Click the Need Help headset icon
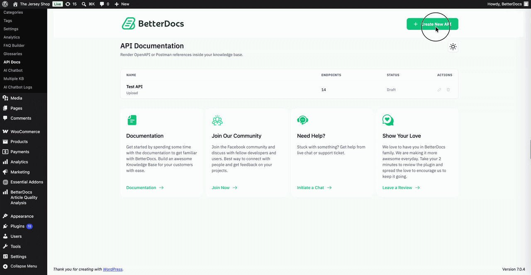Screen dimensions: 531x275 pos(303,120)
